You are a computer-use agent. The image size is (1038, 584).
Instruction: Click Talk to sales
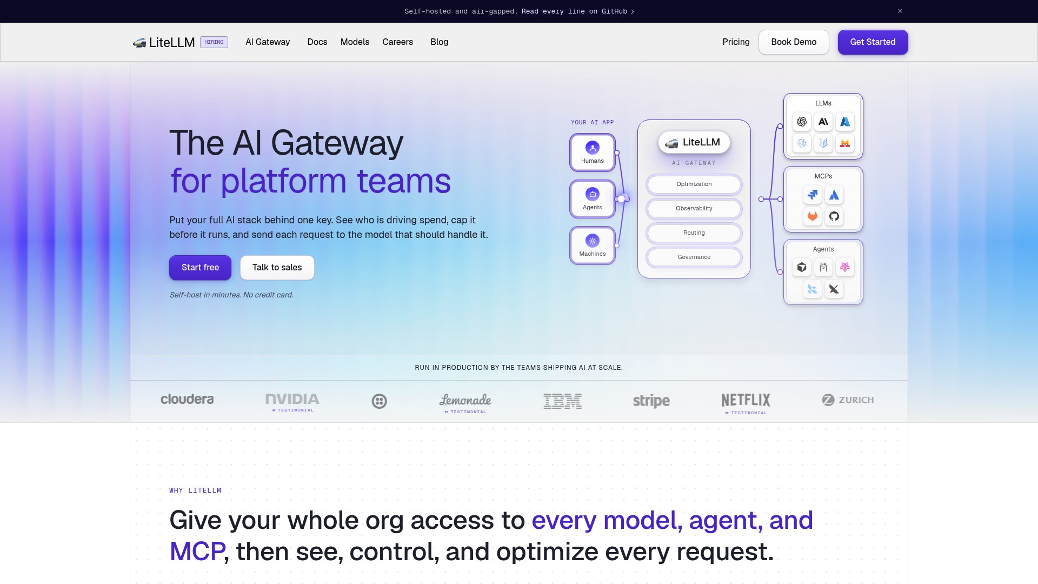pos(277,268)
